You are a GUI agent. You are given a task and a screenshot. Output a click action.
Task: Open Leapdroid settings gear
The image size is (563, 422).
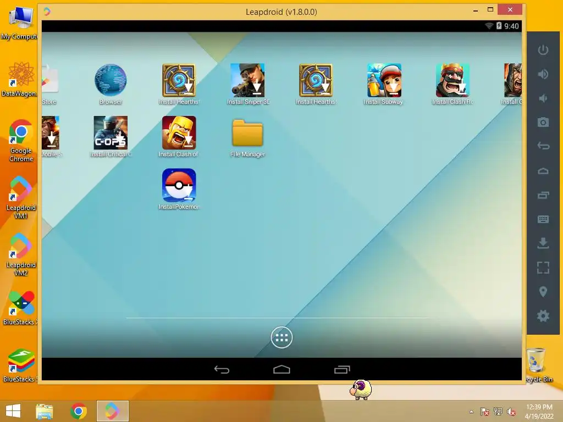click(x=543, y=316)
